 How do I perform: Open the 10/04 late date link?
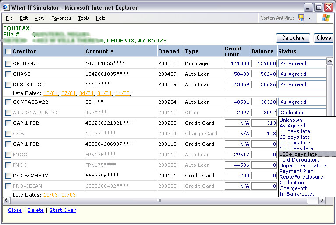50,93
